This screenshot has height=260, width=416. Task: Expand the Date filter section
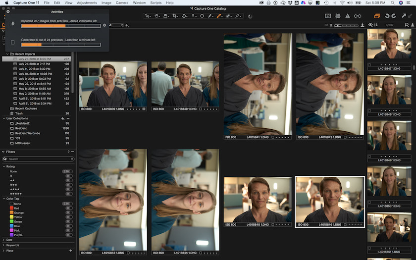(x=10, y=240)
